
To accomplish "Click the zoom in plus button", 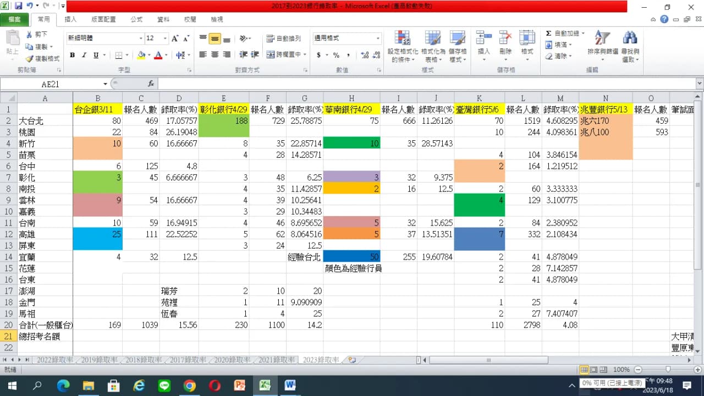I will coord(697,370).
